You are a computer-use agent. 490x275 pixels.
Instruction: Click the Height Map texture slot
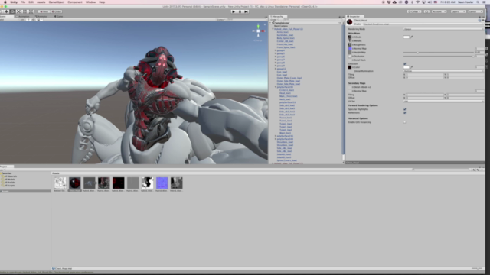(x=350, y=53)
